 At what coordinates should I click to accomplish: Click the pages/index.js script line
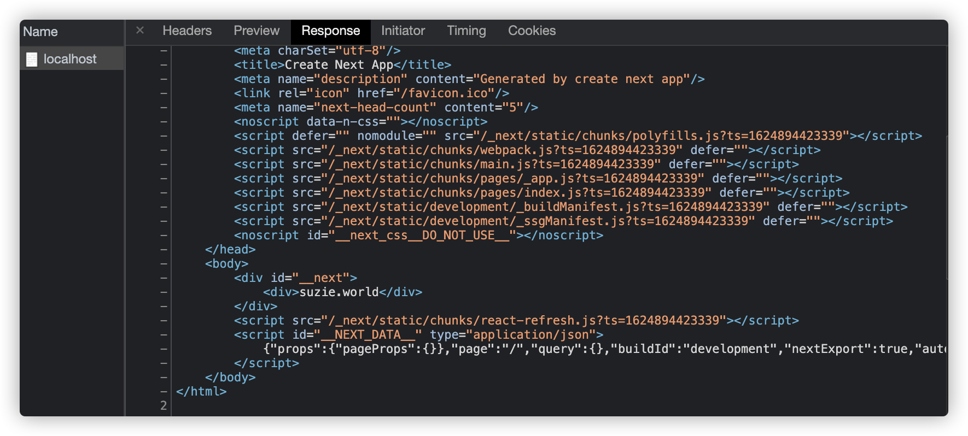[542, 193]
